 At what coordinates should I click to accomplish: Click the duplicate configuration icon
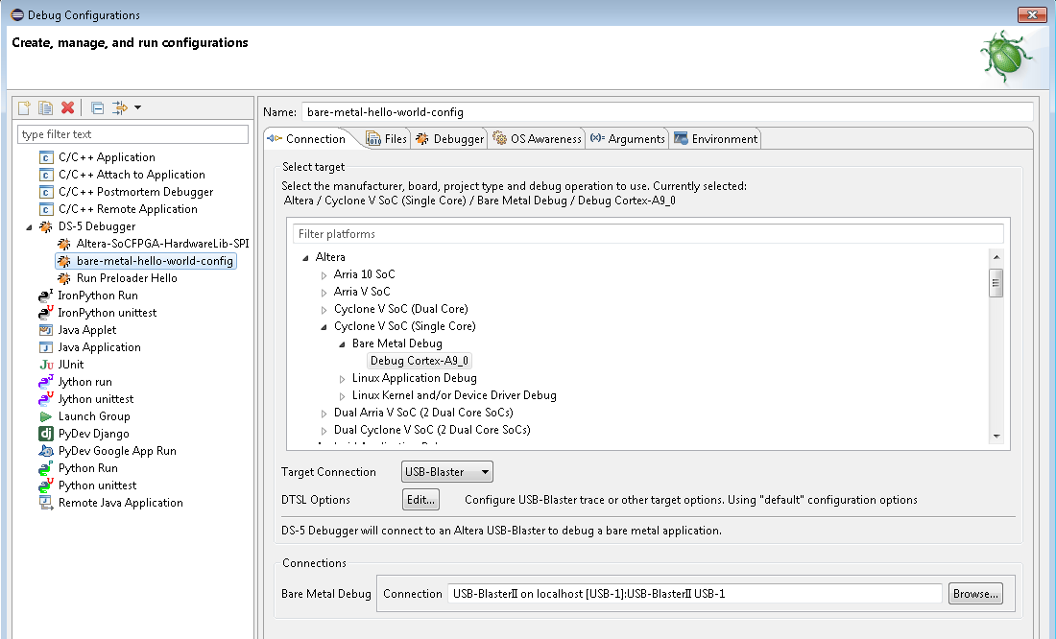click(x=45, y=107)
